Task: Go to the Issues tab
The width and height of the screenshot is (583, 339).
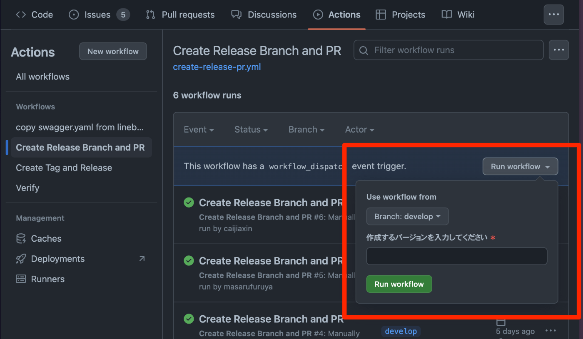Action: [x=99, y=15]
